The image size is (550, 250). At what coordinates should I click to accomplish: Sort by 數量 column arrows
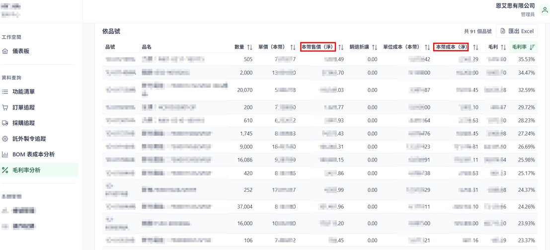pyautogui.click(x=250, y=47)
